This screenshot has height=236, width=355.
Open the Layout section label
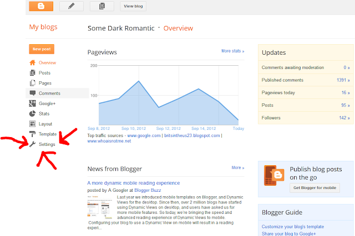coord(45,124)
